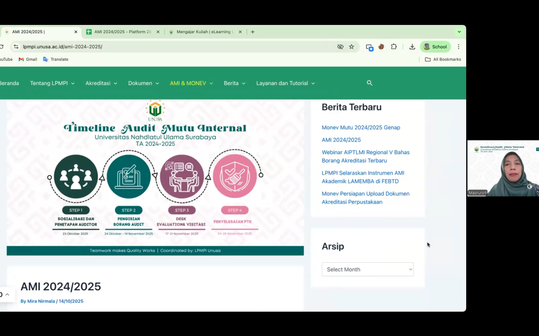Close the Mengajar Kuliah eLearning tab

click(x=240, y=32)
